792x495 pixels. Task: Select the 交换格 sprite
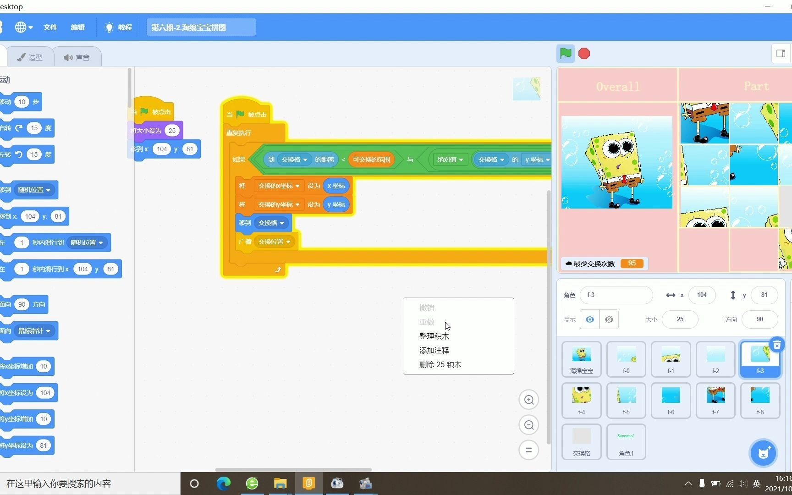click(x=581, y=442)
